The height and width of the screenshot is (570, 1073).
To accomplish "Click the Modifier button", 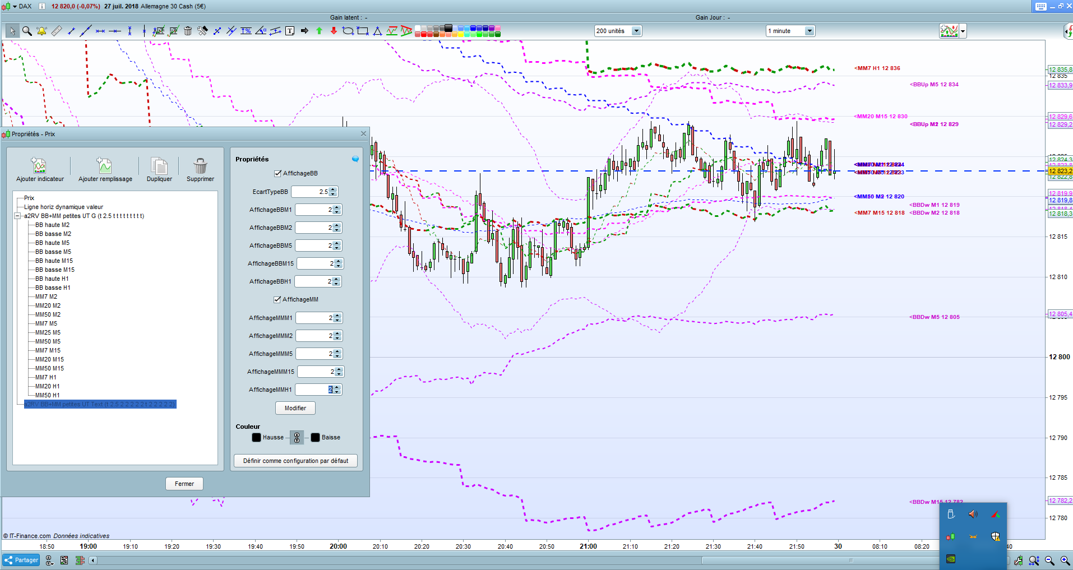I will click(295, 408).
